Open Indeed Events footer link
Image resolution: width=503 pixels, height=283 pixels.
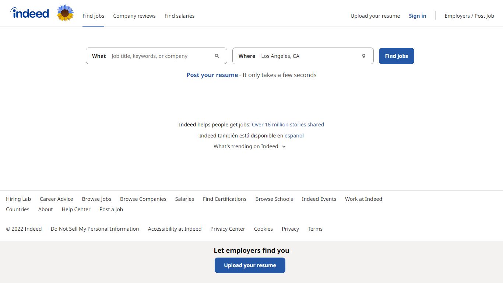pyautogui.click(x=319, y=199)
